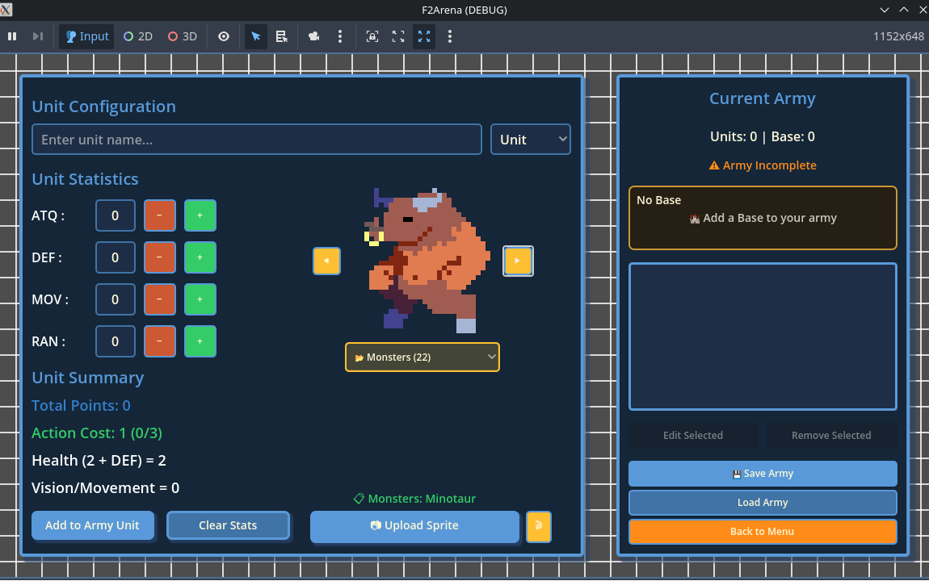The image size is (929, 581).
Task: Click the Enter unit name field
Action: (257, 140)
